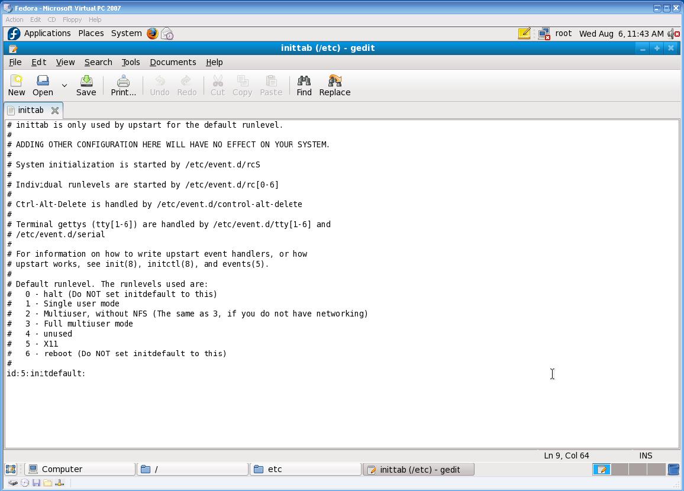Open the Replace tool in toolbar
This screenshot has height=491, width=684.
pos(334,85)
